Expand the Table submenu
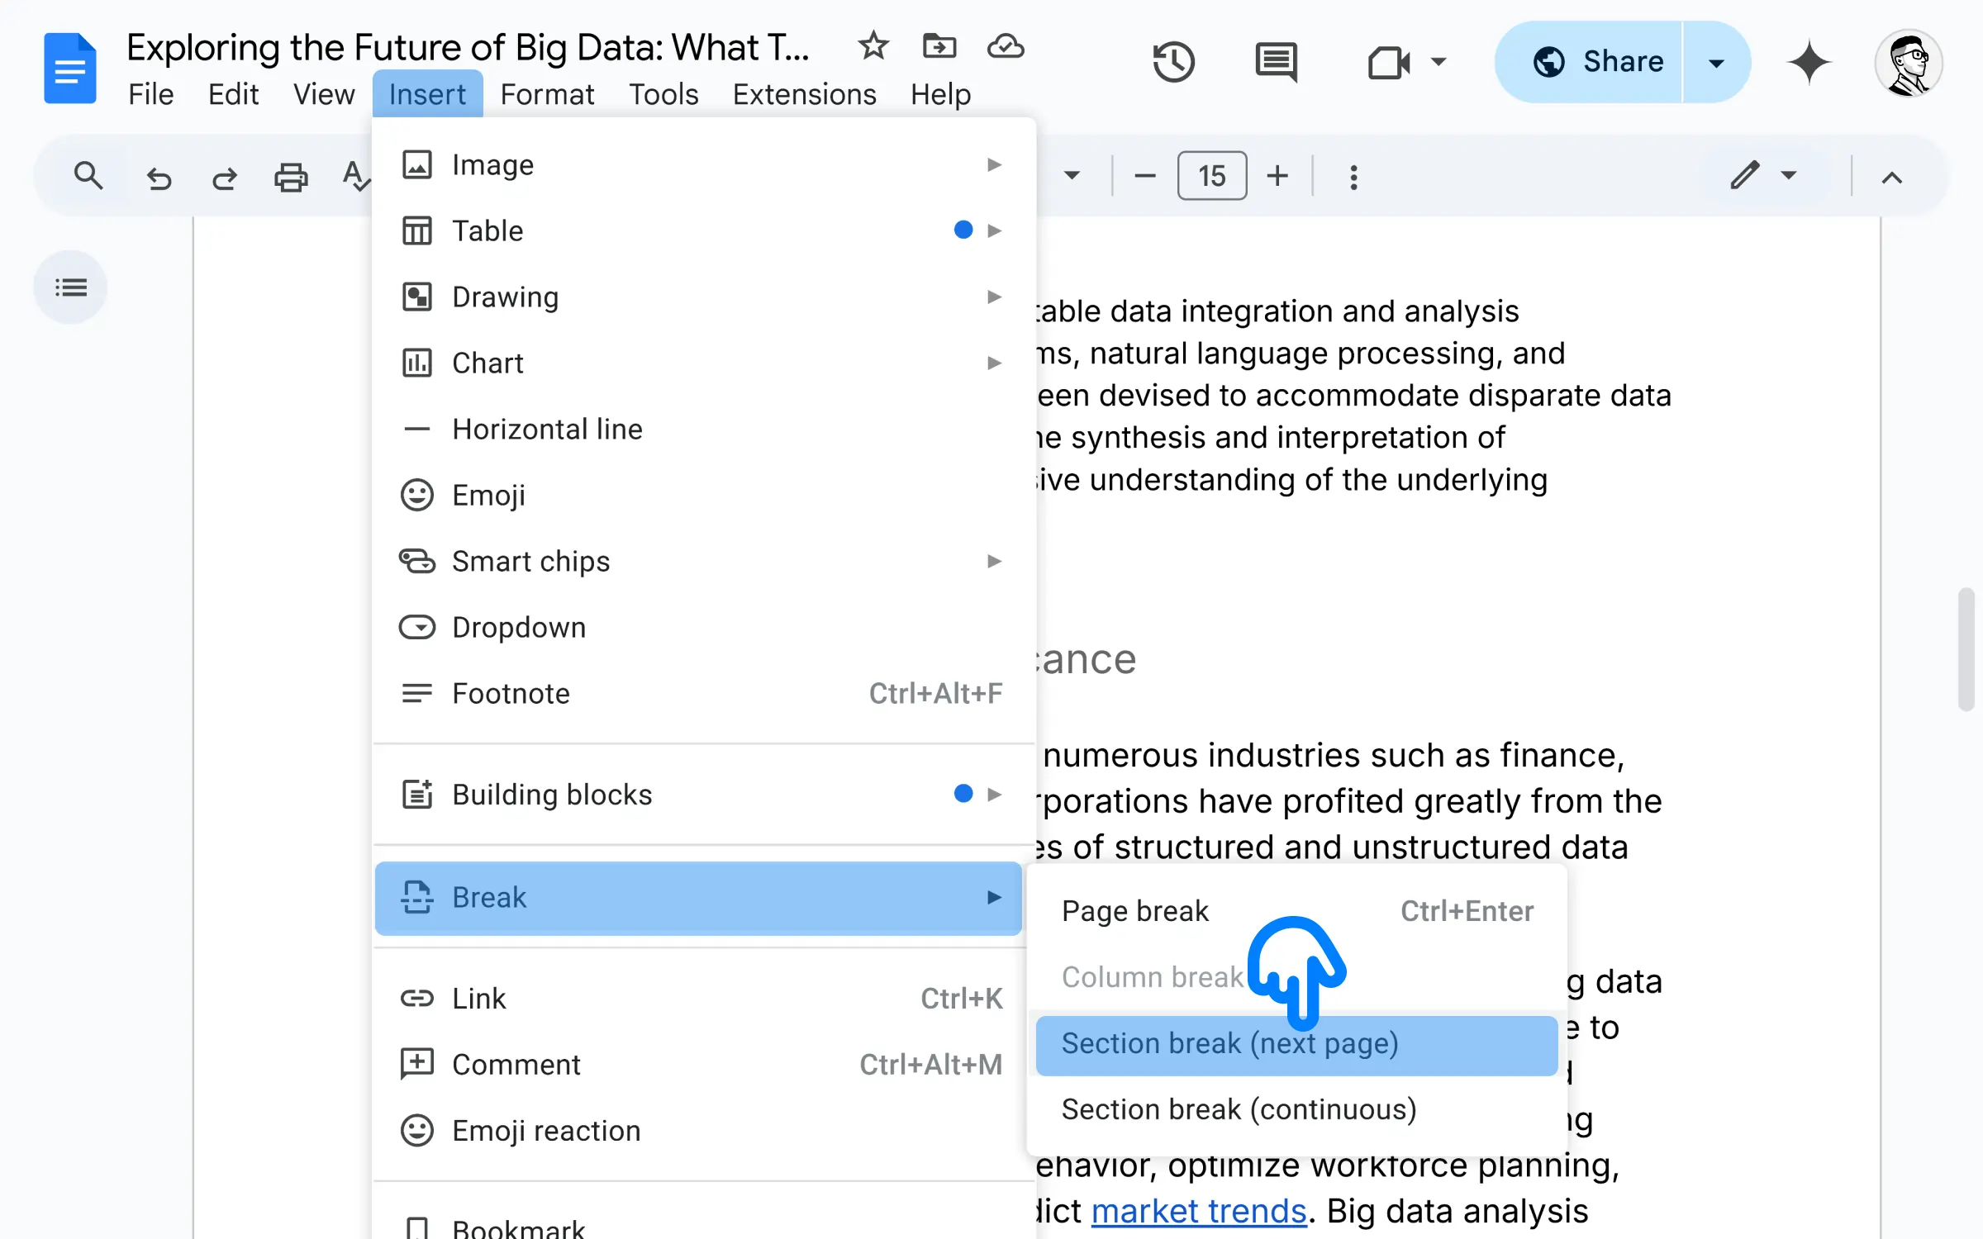Viewport: 1983px width, 1239px height. click(x=704, y=230)
